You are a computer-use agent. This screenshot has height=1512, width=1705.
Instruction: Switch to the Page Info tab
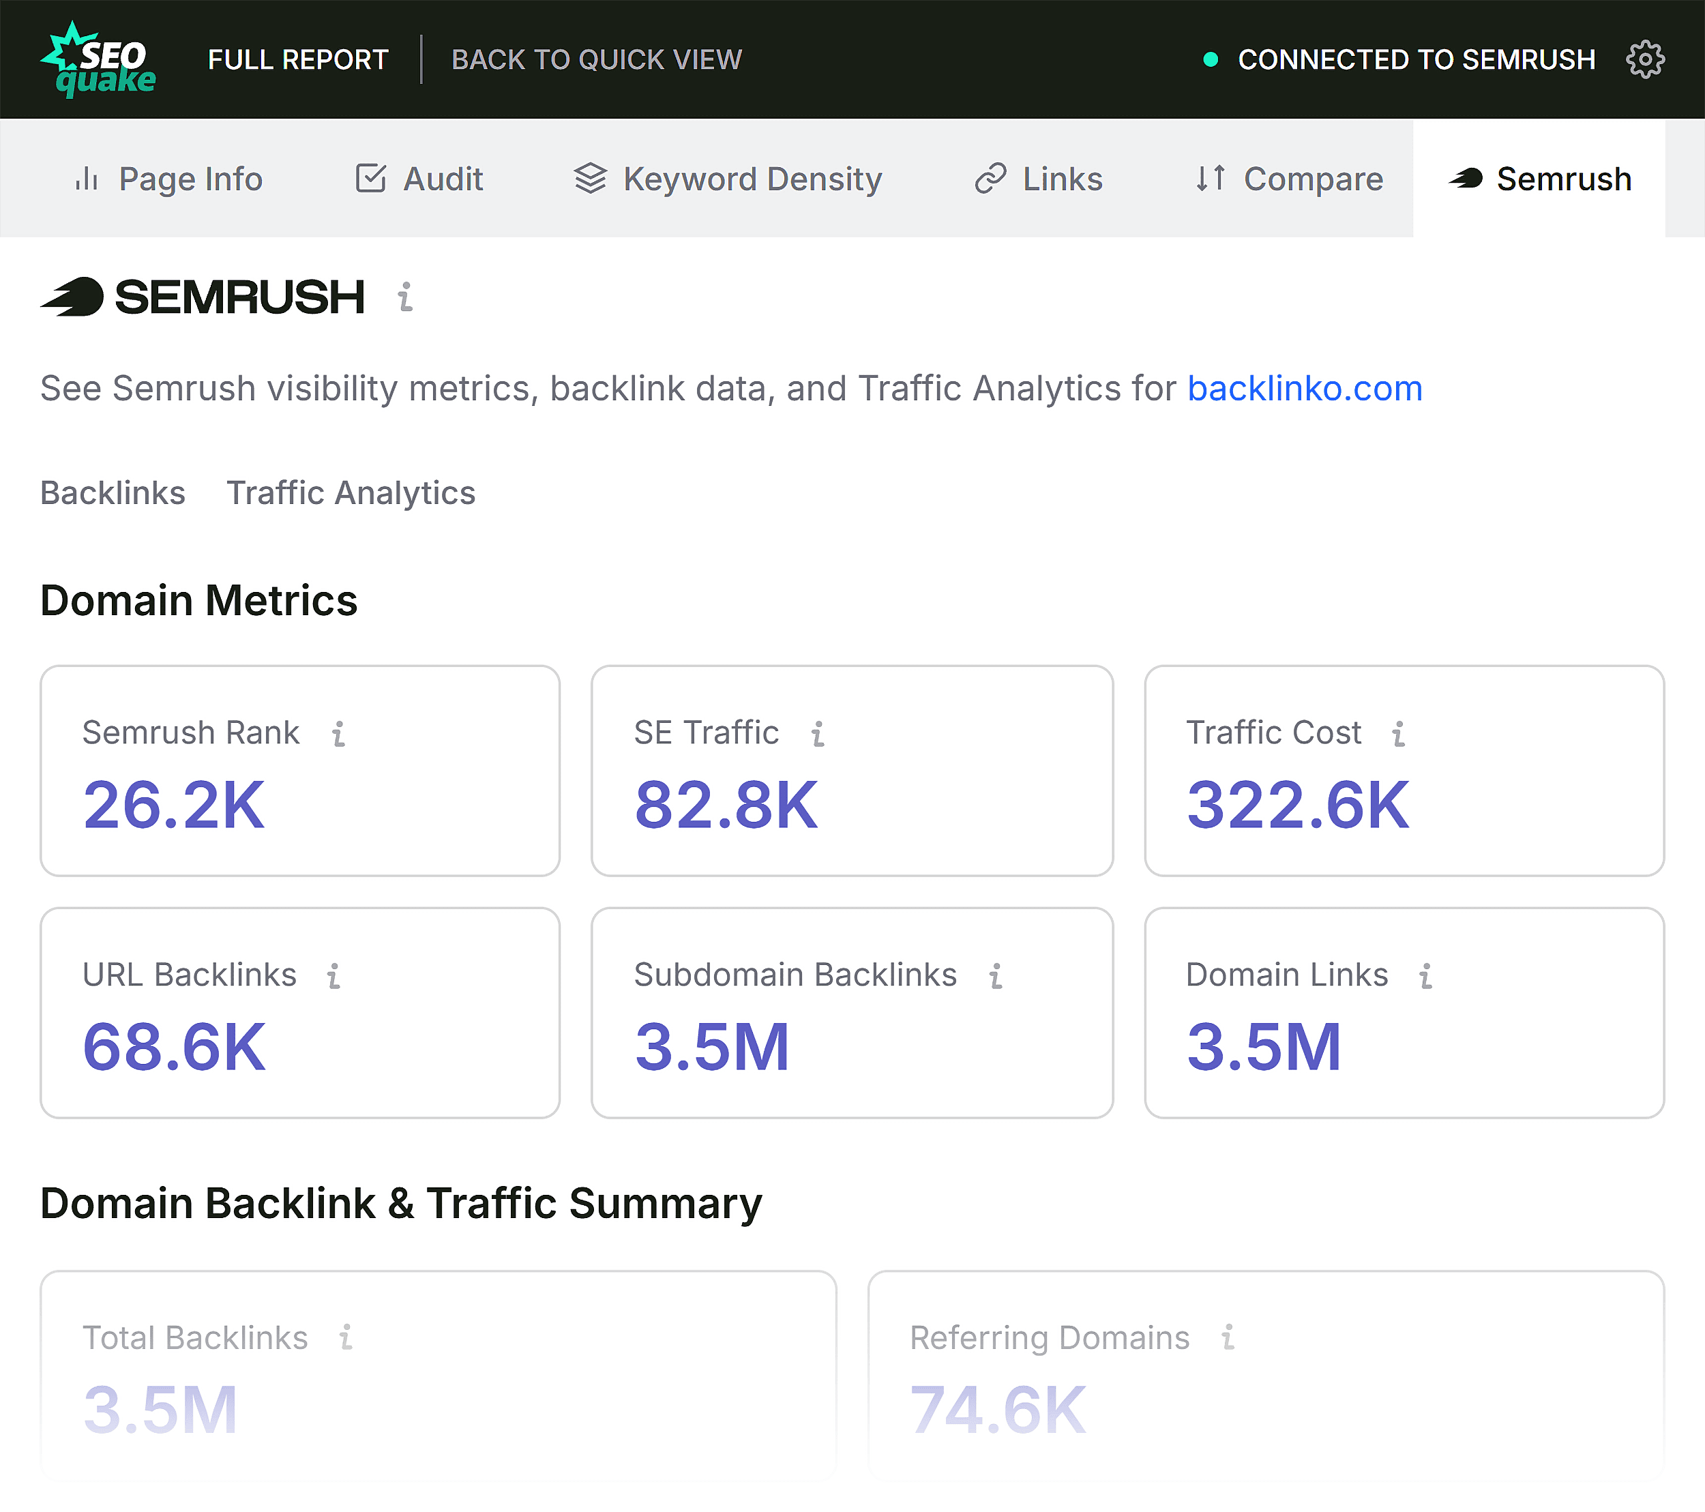[x=168, y=179]
